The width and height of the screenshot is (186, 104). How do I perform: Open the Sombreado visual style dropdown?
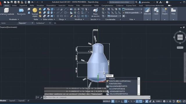(132, 9)
